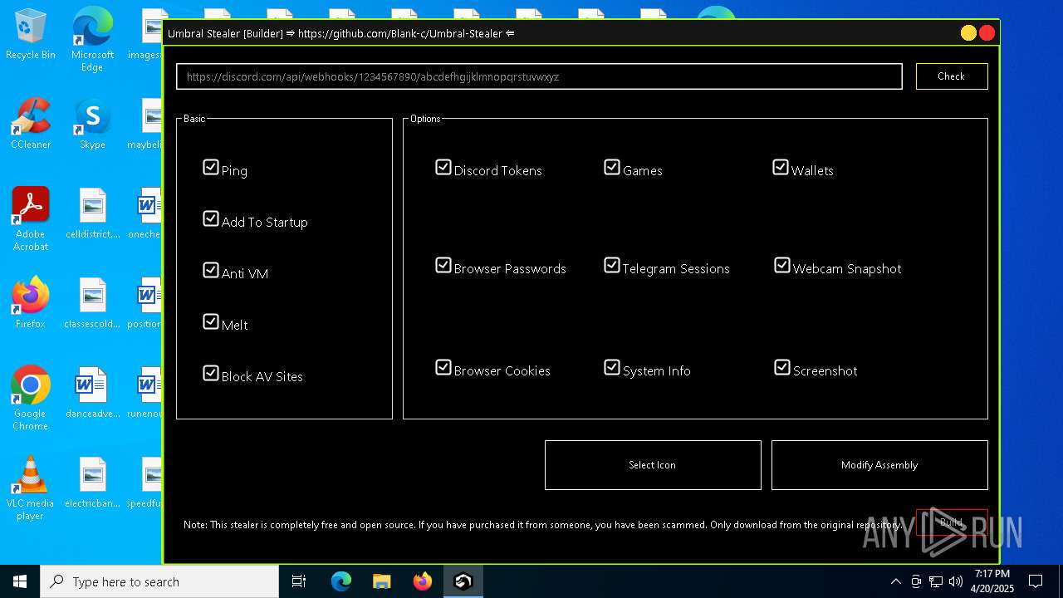Select classescold image file on desktop
The width and height of the screenshot is (1063, 598).
(92, 303)
